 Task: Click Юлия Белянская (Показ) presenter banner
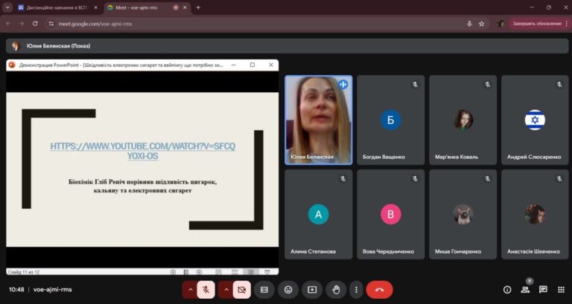[x=287, y=46]
